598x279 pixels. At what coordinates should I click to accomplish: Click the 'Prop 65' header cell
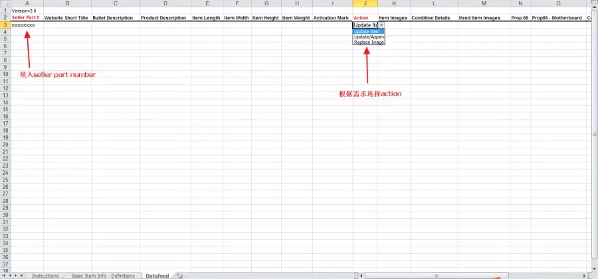tap(520, 18)
